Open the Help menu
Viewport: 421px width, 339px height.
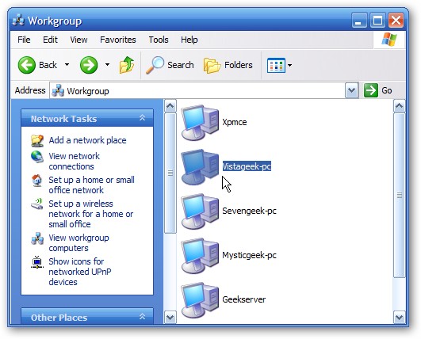pos(189,40)
